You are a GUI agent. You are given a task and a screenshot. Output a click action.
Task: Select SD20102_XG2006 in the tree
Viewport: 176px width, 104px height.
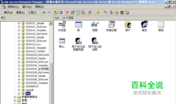point(35,51)
